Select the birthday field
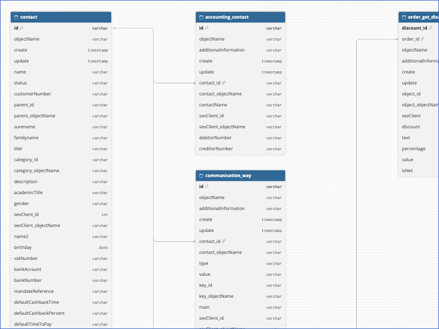This screenshot has height=329, width=439. (x=61, y=247)
